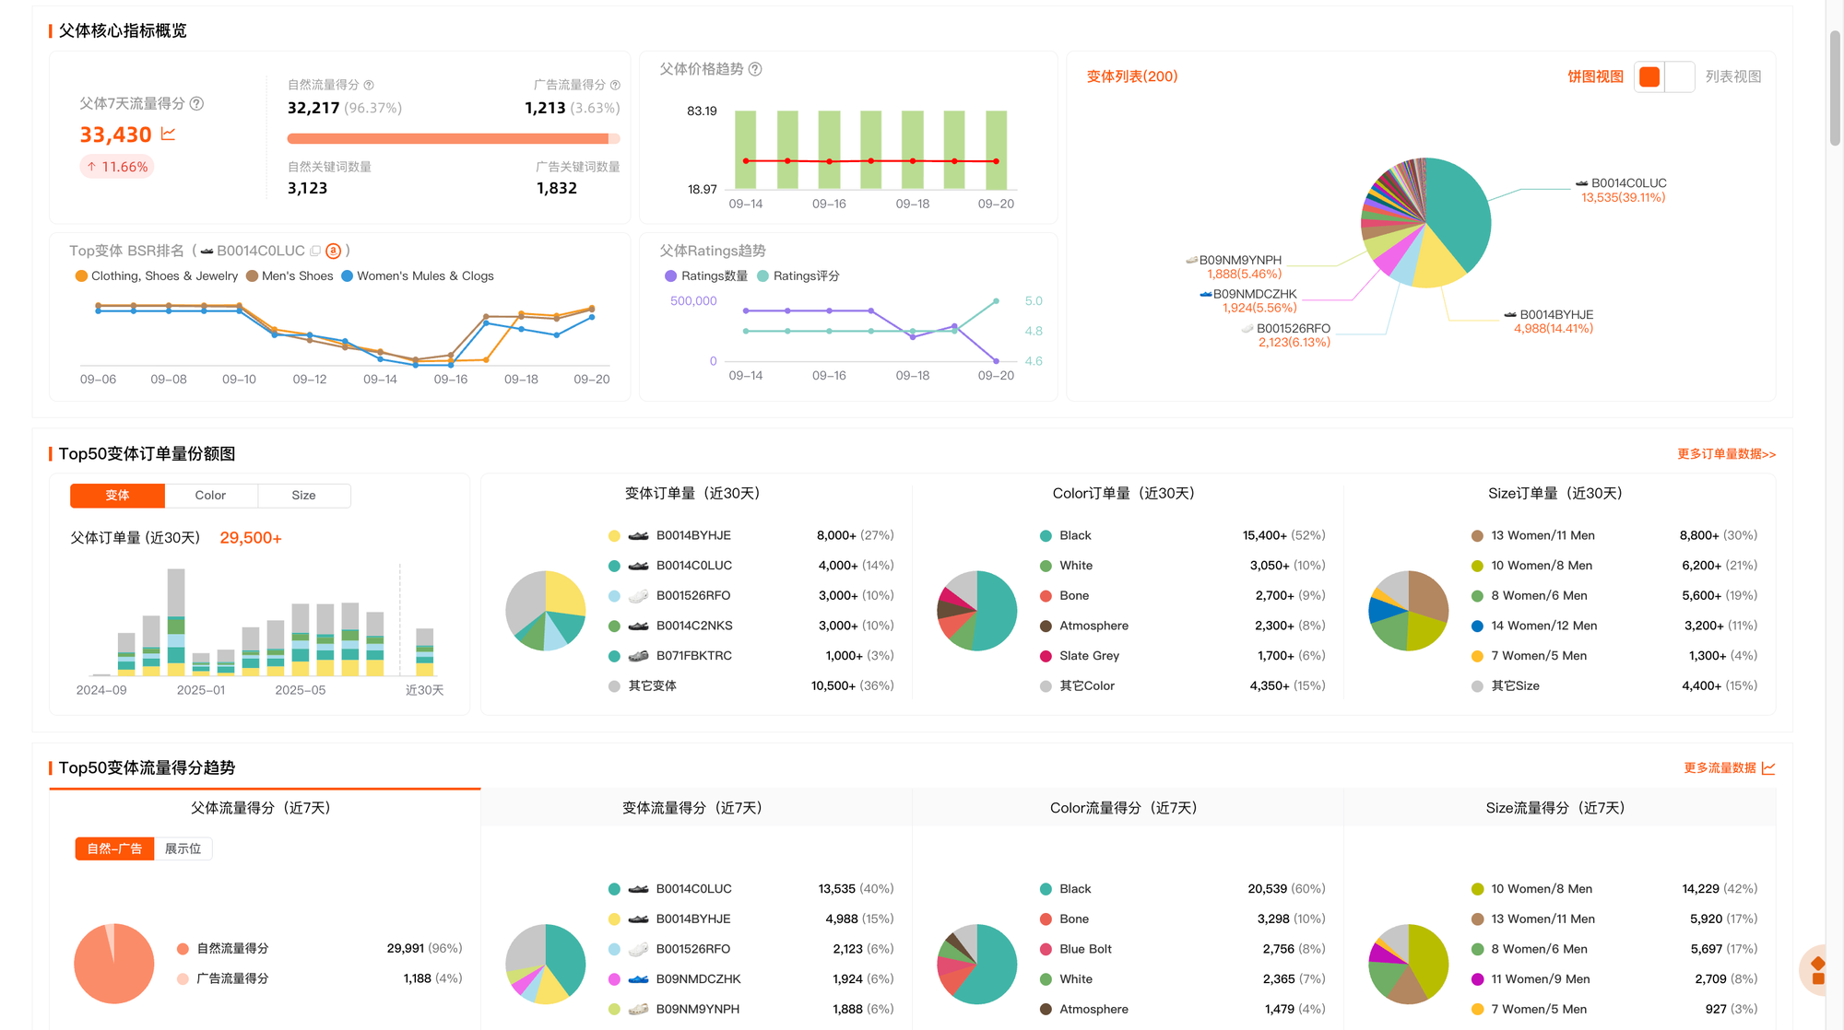Viewport: 1844px width, 1030px height.
Task: Toggle Ratings数量 legend series
Action: tap(705, 276)
